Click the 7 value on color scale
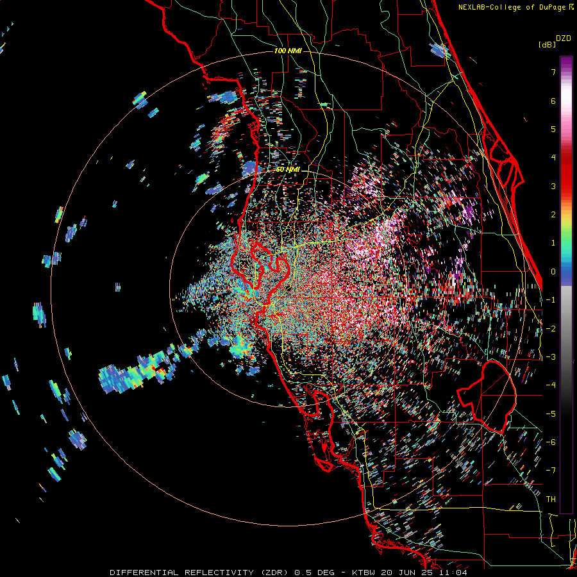The width and height of the screenshot is (577, 577). 553,72
